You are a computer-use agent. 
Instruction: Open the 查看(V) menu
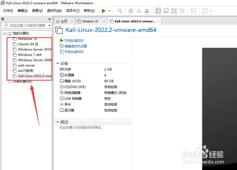click(x=37, y=11)
